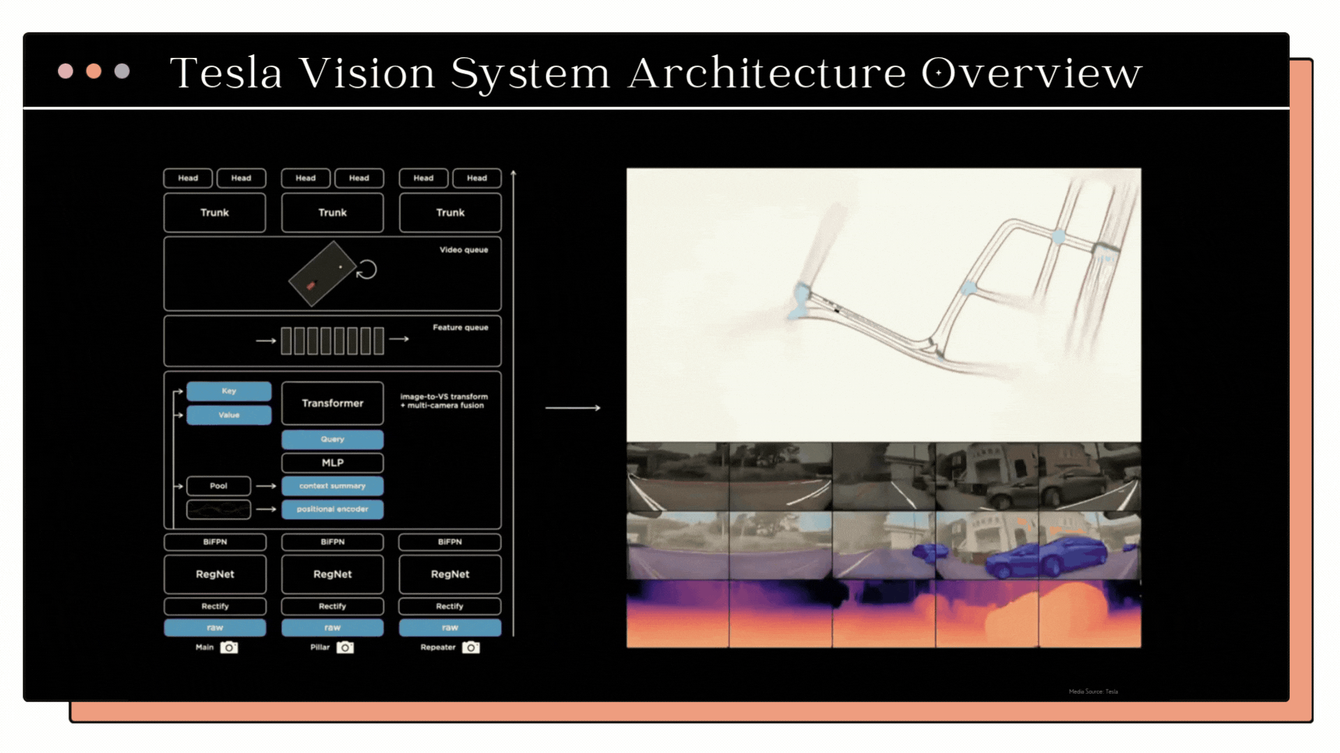Screen dimensions: 1340x753
Task: Click the Rectify box in the Main column
Action: point(215,606)
